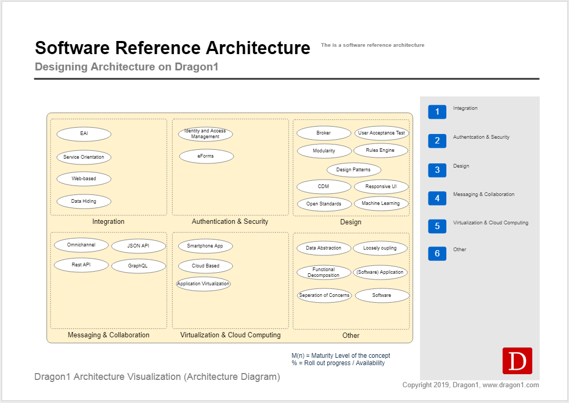Select the eForms shape

click(x=206, y=156)
